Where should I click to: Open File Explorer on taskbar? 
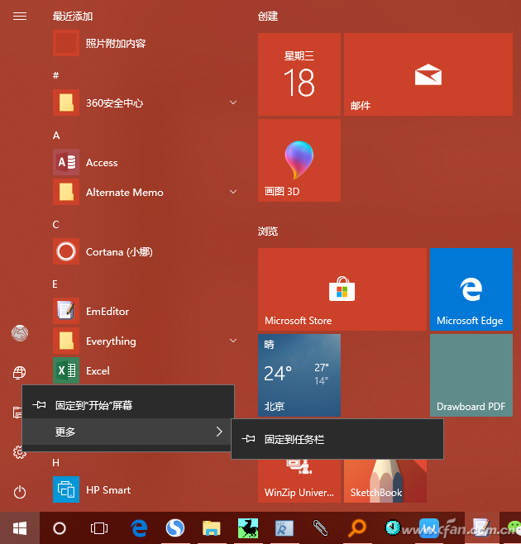pyautogui.click(x=212, y=528)
